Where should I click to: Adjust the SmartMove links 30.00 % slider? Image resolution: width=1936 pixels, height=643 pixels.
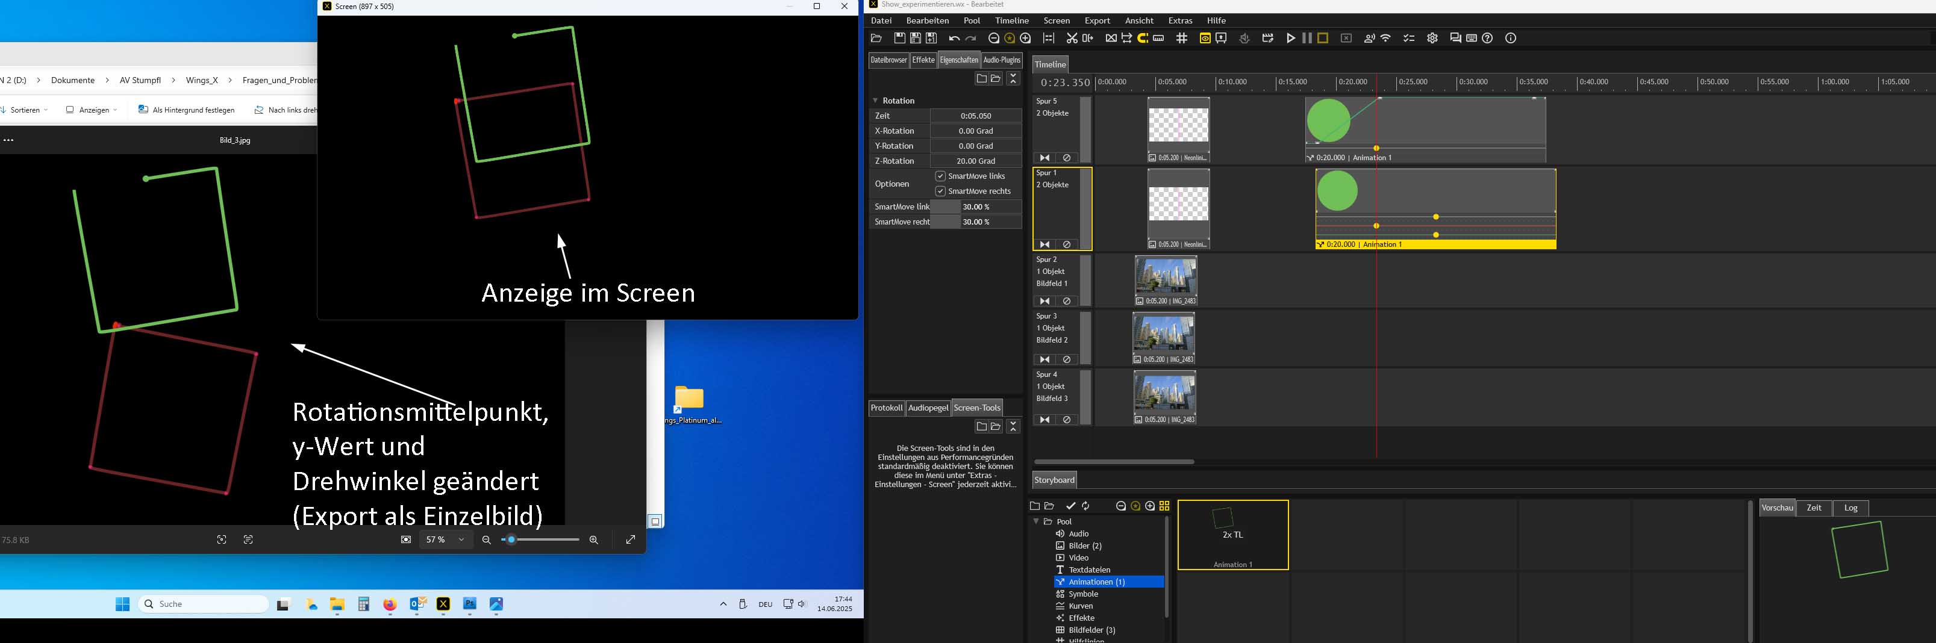pos(976,207)
